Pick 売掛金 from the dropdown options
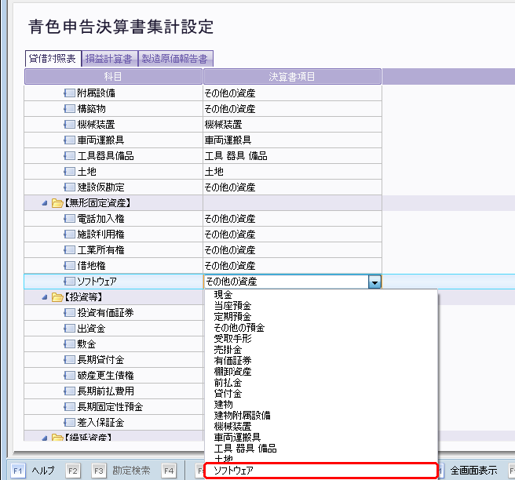Viewport: 515px width, 480px height. 228,349
